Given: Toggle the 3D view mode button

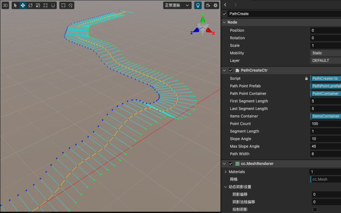Looking at the screenshot, I should [x=5, y=5].
